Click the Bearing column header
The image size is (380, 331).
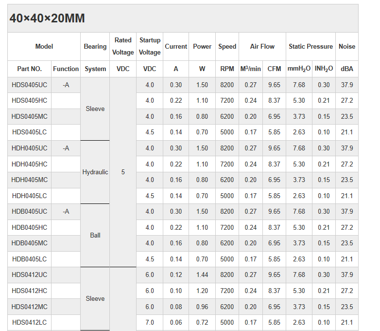click(x=95, y=47)
